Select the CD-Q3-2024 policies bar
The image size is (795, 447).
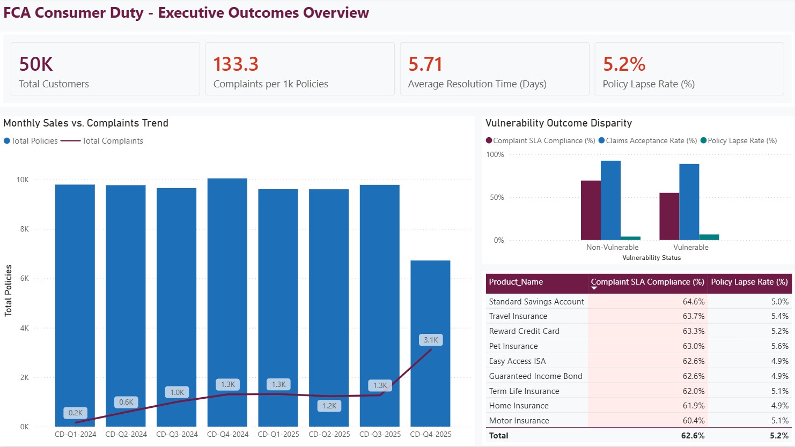pyautogui.click(x=176, y=307)
